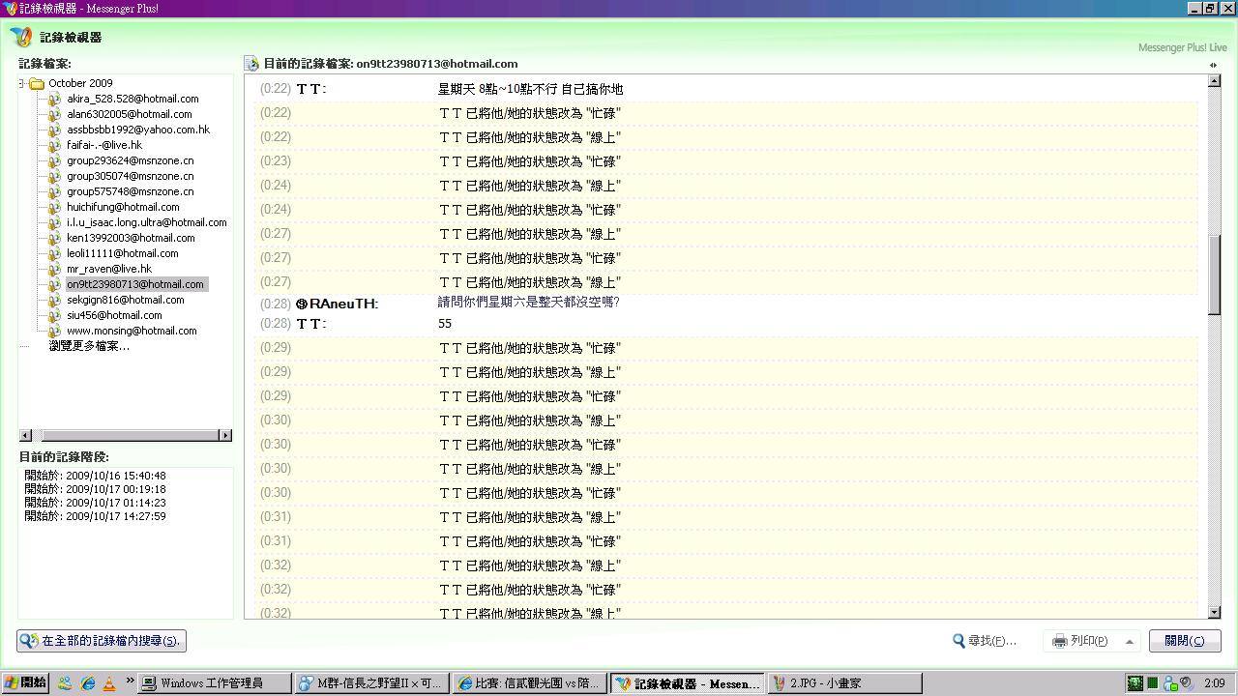
Task: Click the log file icon beside akira_528.528@hotmail.com
Action: tap(55, 99)
